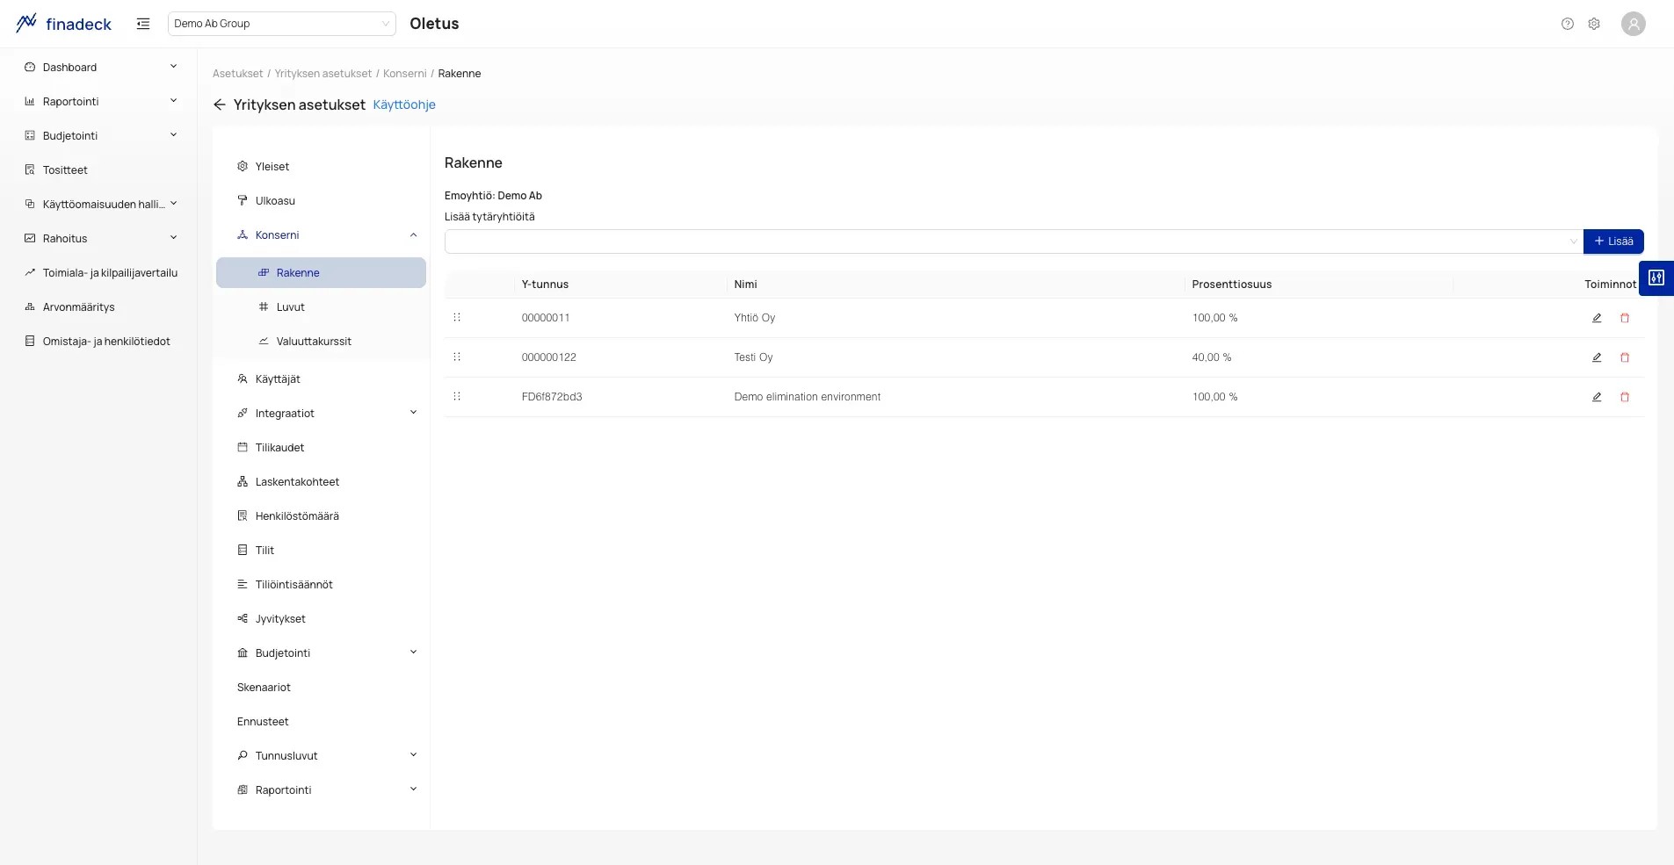Image resolution: width=1674 pixels, height=865 pixels.
Task: Click the 40,00 % value of Testi Oy
Action: [x=1211, y=357]
